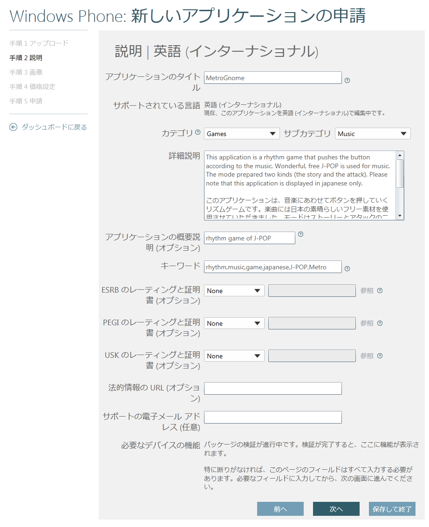Go to step 手順 5 申請
Viewport: 429px width, 527px height.
click(26, 101)
